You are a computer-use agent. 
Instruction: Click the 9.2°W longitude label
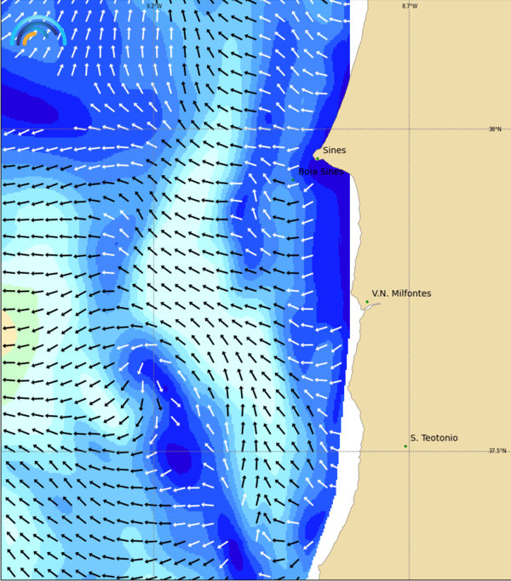(153, 6)
